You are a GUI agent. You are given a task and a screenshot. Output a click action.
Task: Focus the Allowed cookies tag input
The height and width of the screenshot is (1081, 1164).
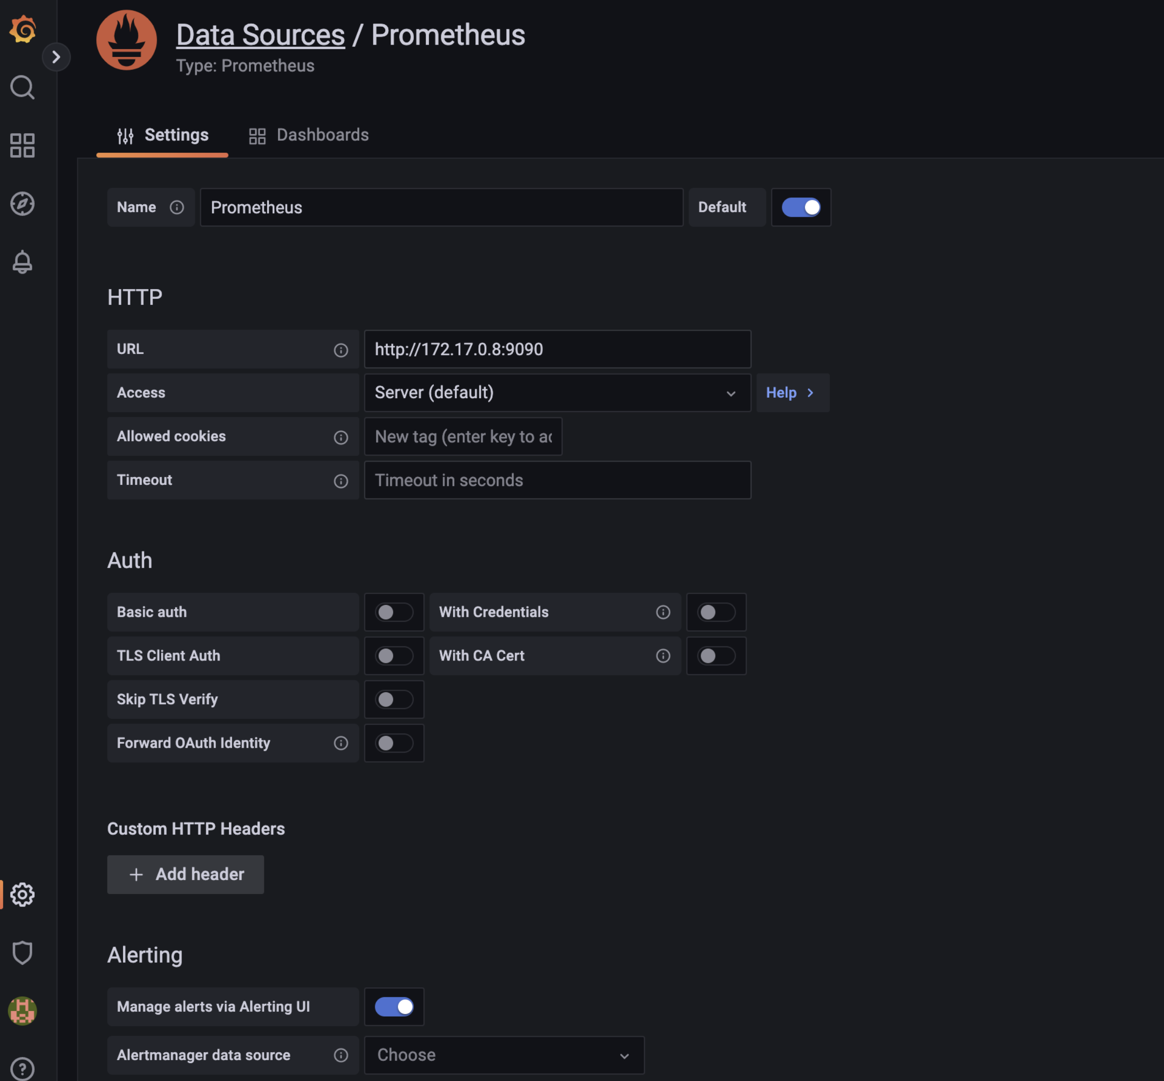click(x=463, y=436)
